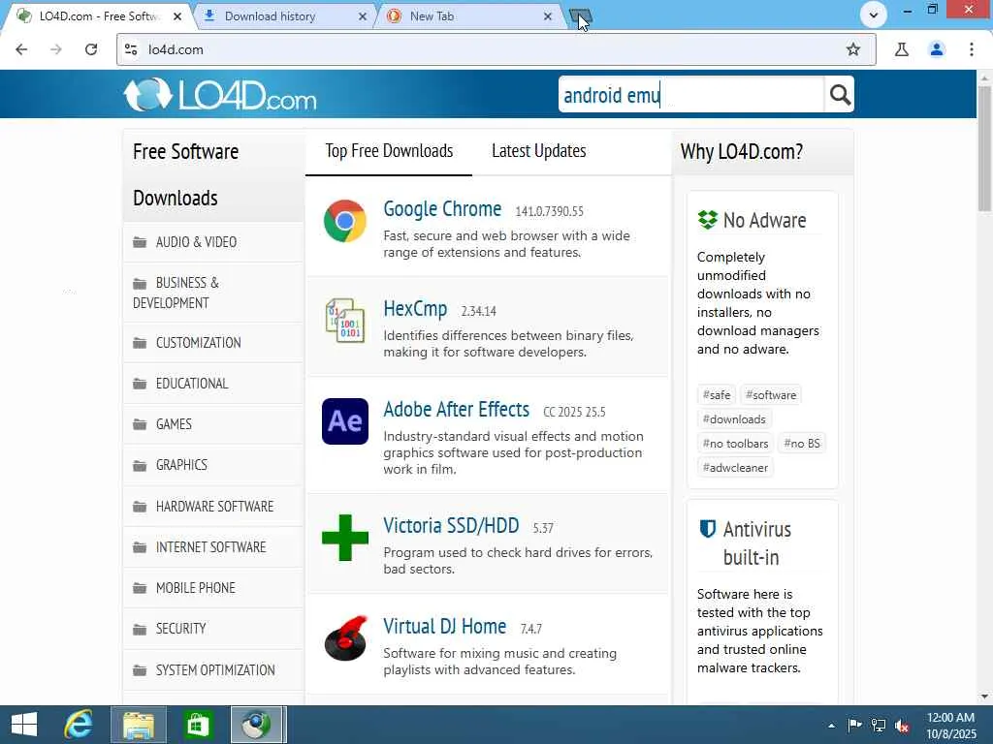Open the Virtual DJ Home title link
993x744 pixels.
444,627
